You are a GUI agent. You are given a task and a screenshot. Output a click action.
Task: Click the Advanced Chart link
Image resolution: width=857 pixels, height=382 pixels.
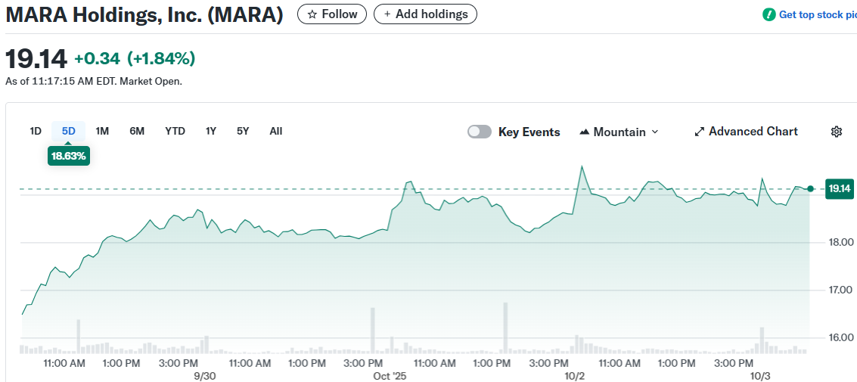[x=753, y=132]
